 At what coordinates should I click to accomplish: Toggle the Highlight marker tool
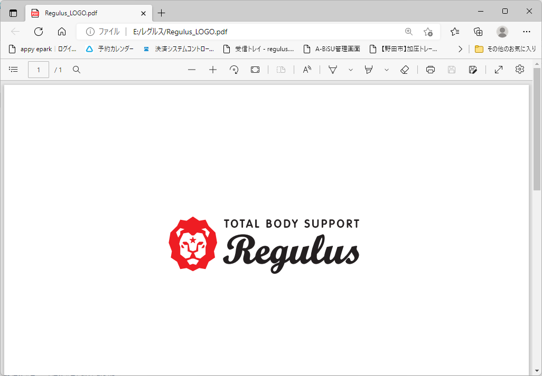369,70
